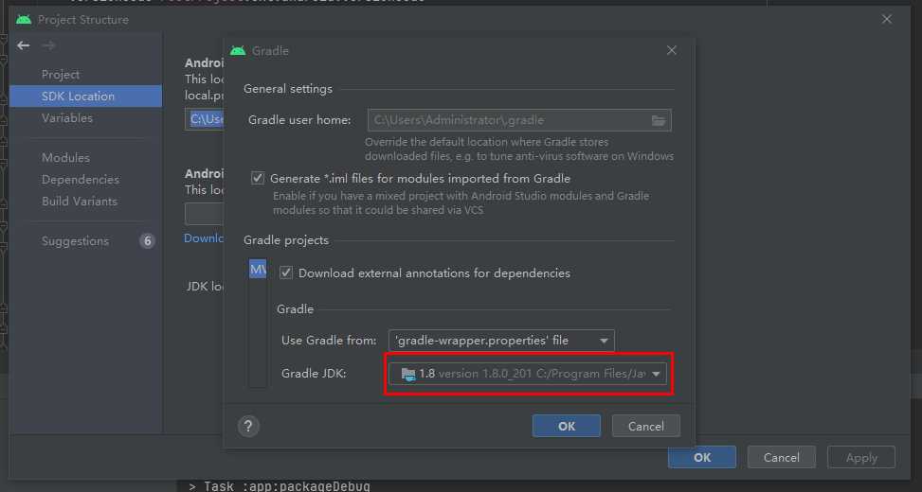Click Apply in Project Structure window

point(861,457)
